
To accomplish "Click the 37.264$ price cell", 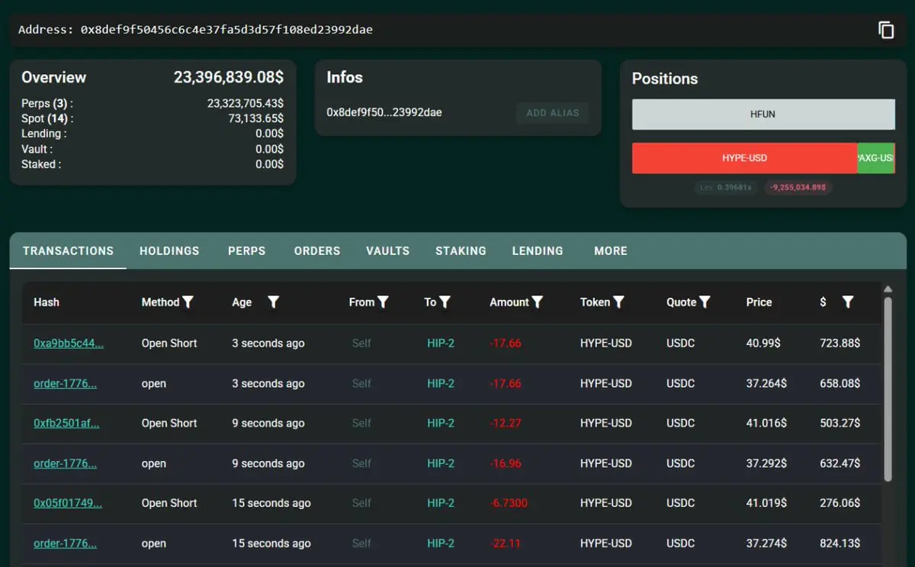I will coord(766,384).
